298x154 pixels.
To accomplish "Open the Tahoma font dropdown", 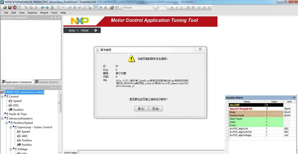I will click(x=153, y=8).
